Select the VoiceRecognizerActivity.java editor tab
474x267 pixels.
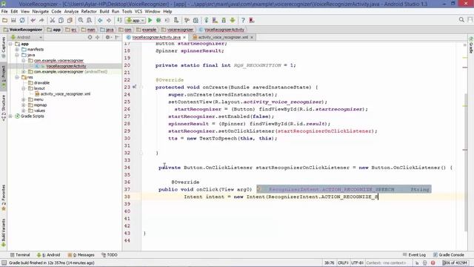pyautogui.click(x=156, y=37)
